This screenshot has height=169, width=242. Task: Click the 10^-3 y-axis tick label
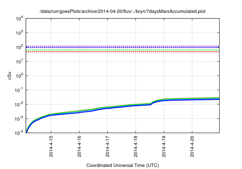tap(19, 119)
